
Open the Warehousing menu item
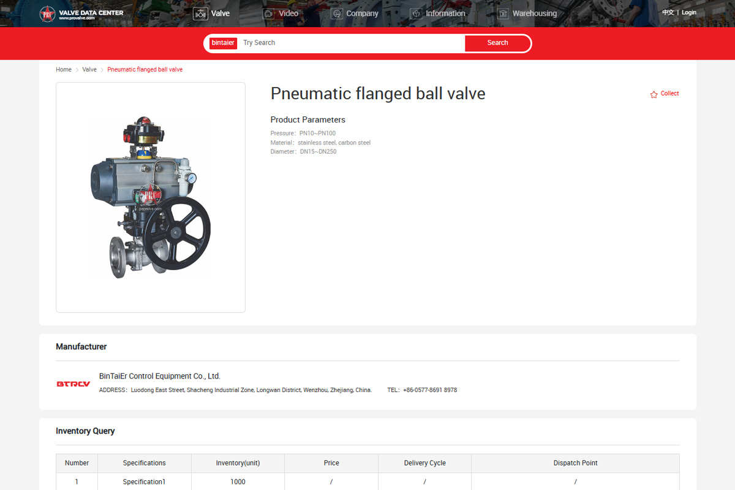point(534,13)
